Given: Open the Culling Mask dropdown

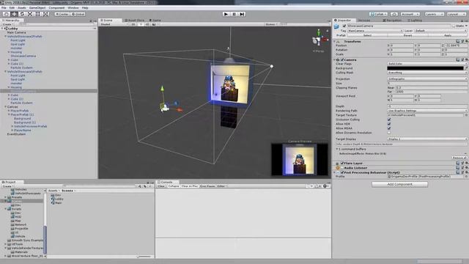Looking at the screenshot, I should 427,73.
